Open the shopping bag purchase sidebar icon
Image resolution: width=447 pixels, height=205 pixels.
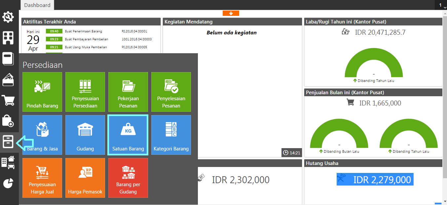point(8,121)
